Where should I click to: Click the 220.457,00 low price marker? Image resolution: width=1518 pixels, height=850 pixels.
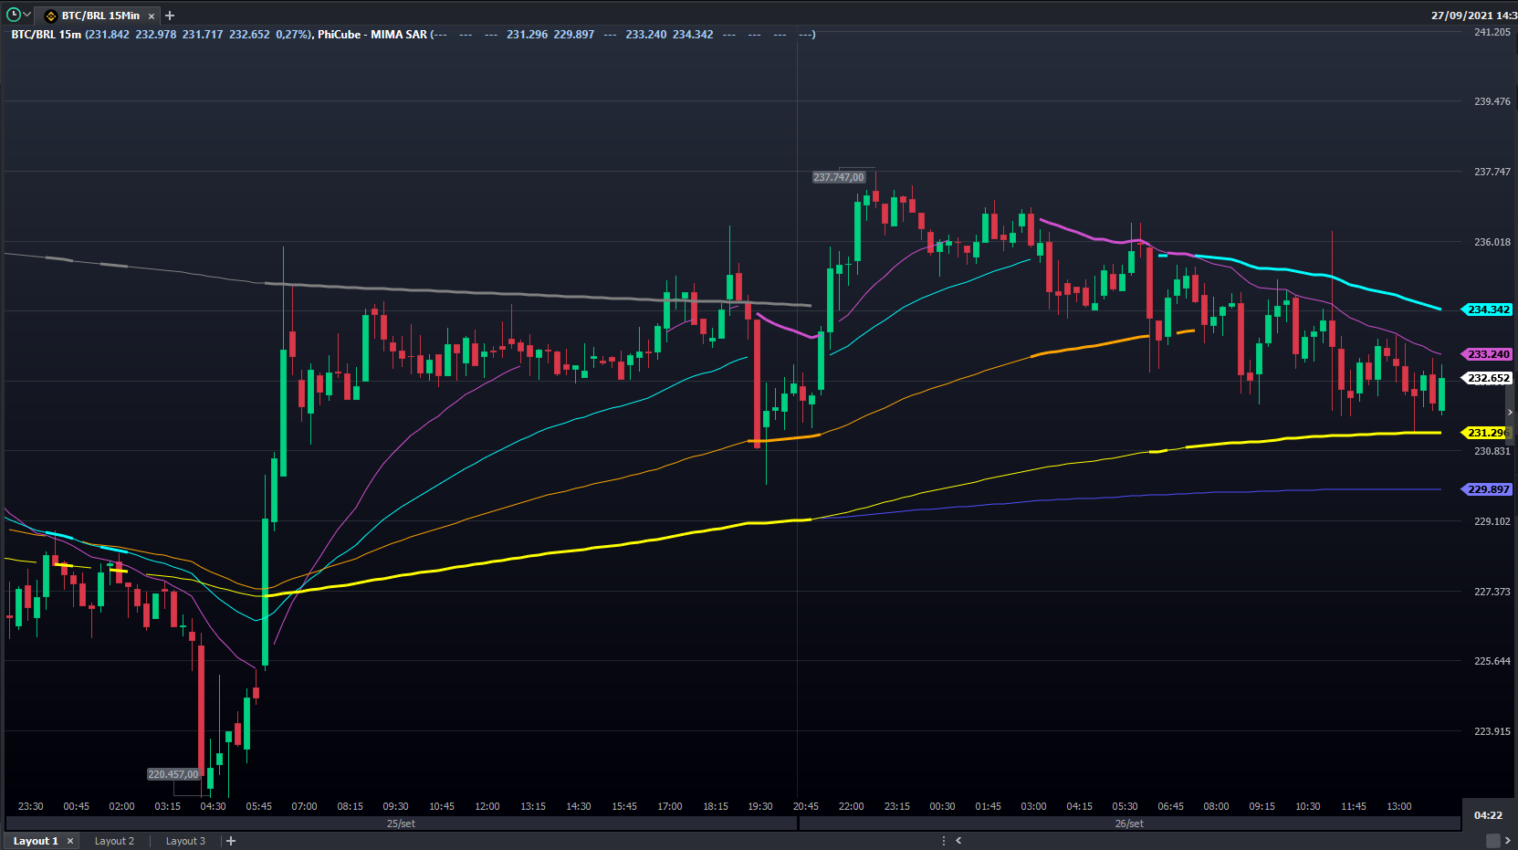[173, 774]
